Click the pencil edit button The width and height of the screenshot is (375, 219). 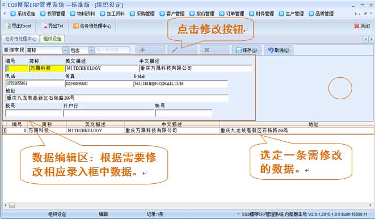[182, 50]
